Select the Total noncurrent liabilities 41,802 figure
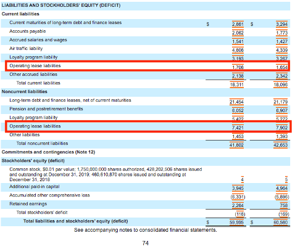This screenshot has width=295, height=249. 236,145
